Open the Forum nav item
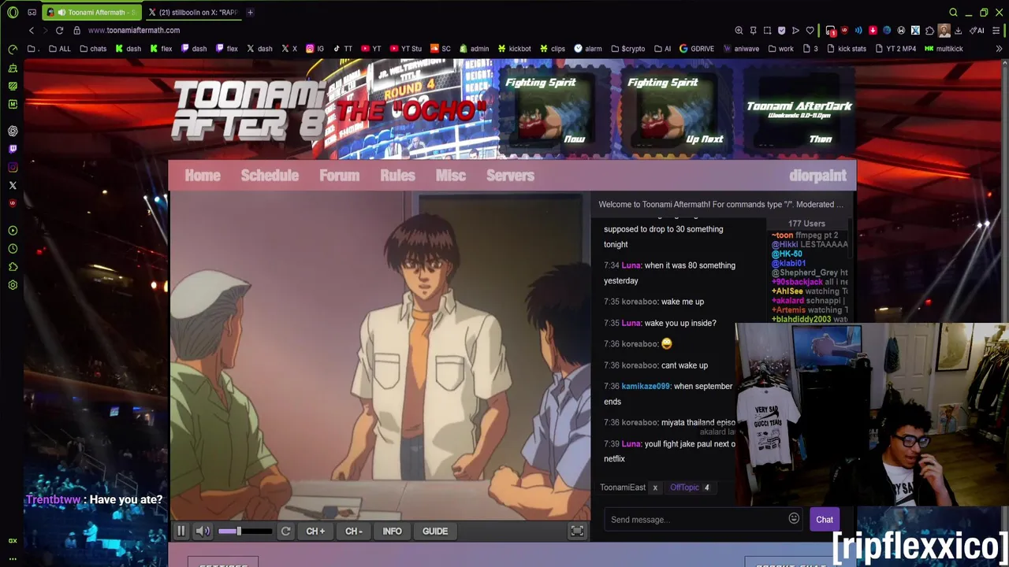Viewport: 1009px width, 567px height. [x=339, y=176]
